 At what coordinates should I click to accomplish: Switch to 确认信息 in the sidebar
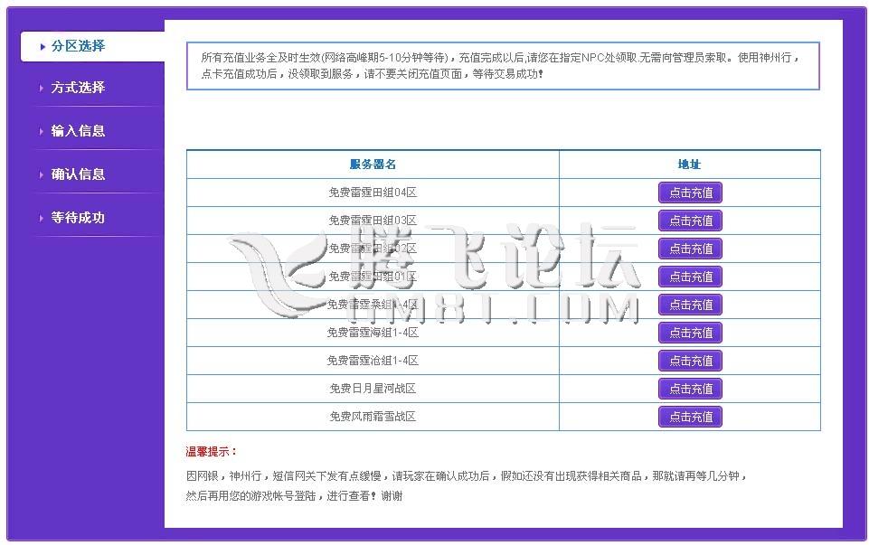[x=78, y=174]
